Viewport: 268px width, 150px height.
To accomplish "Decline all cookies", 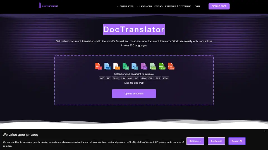I will pyautogui.click(x=216, y=141).
